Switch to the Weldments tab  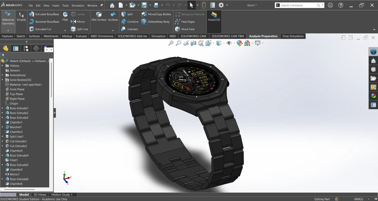tap(51, 36)
